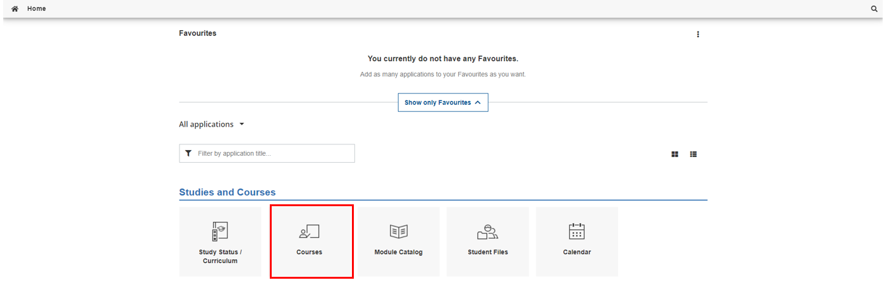Click the dropdown arrow beside All applications
Screen dimensions: 889x297
241,124
